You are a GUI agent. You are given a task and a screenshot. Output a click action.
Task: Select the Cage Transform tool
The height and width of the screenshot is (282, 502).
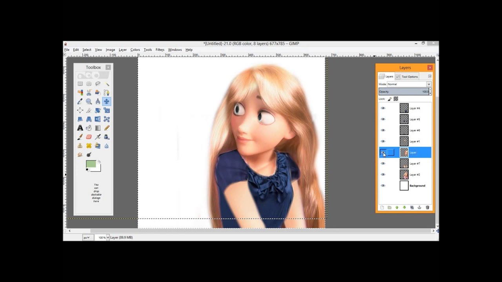[x=107, y=119]
